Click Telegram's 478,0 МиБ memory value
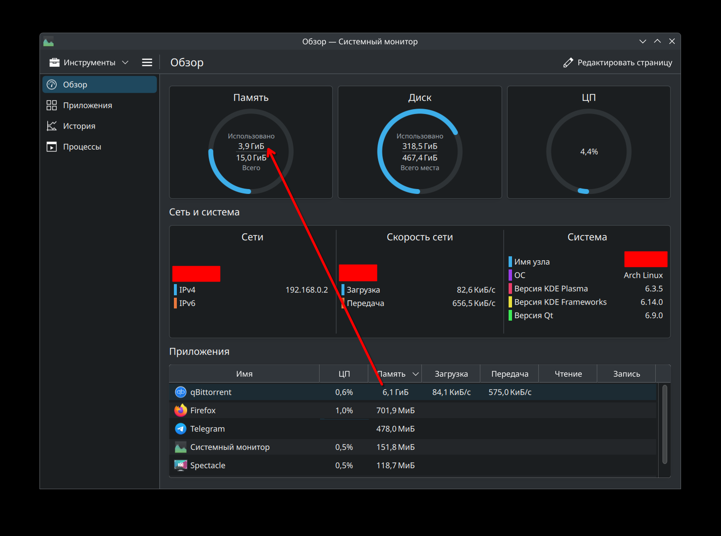The width and height of the screenshot is (721, 536). tap(396, 429)
